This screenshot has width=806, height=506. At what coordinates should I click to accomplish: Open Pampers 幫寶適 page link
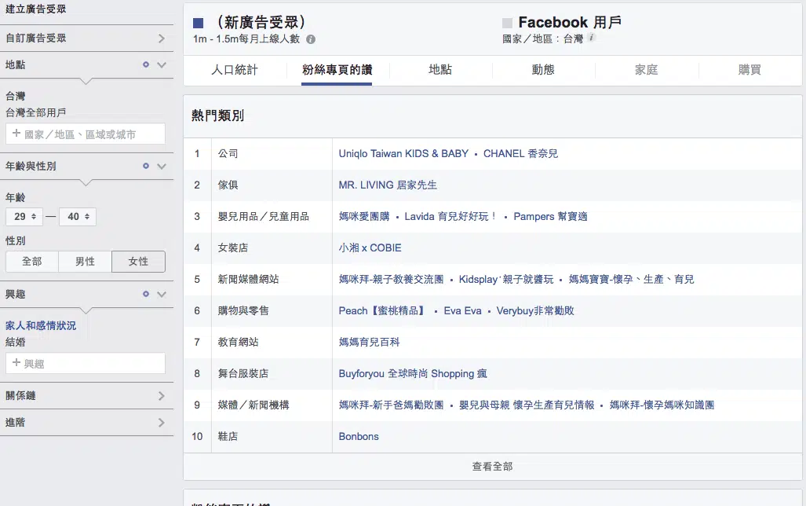(550, 216)
